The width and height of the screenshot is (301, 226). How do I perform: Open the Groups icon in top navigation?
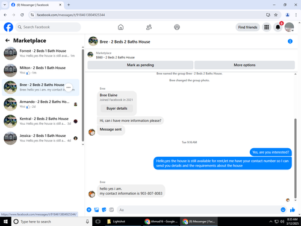(x=177, y=27)
